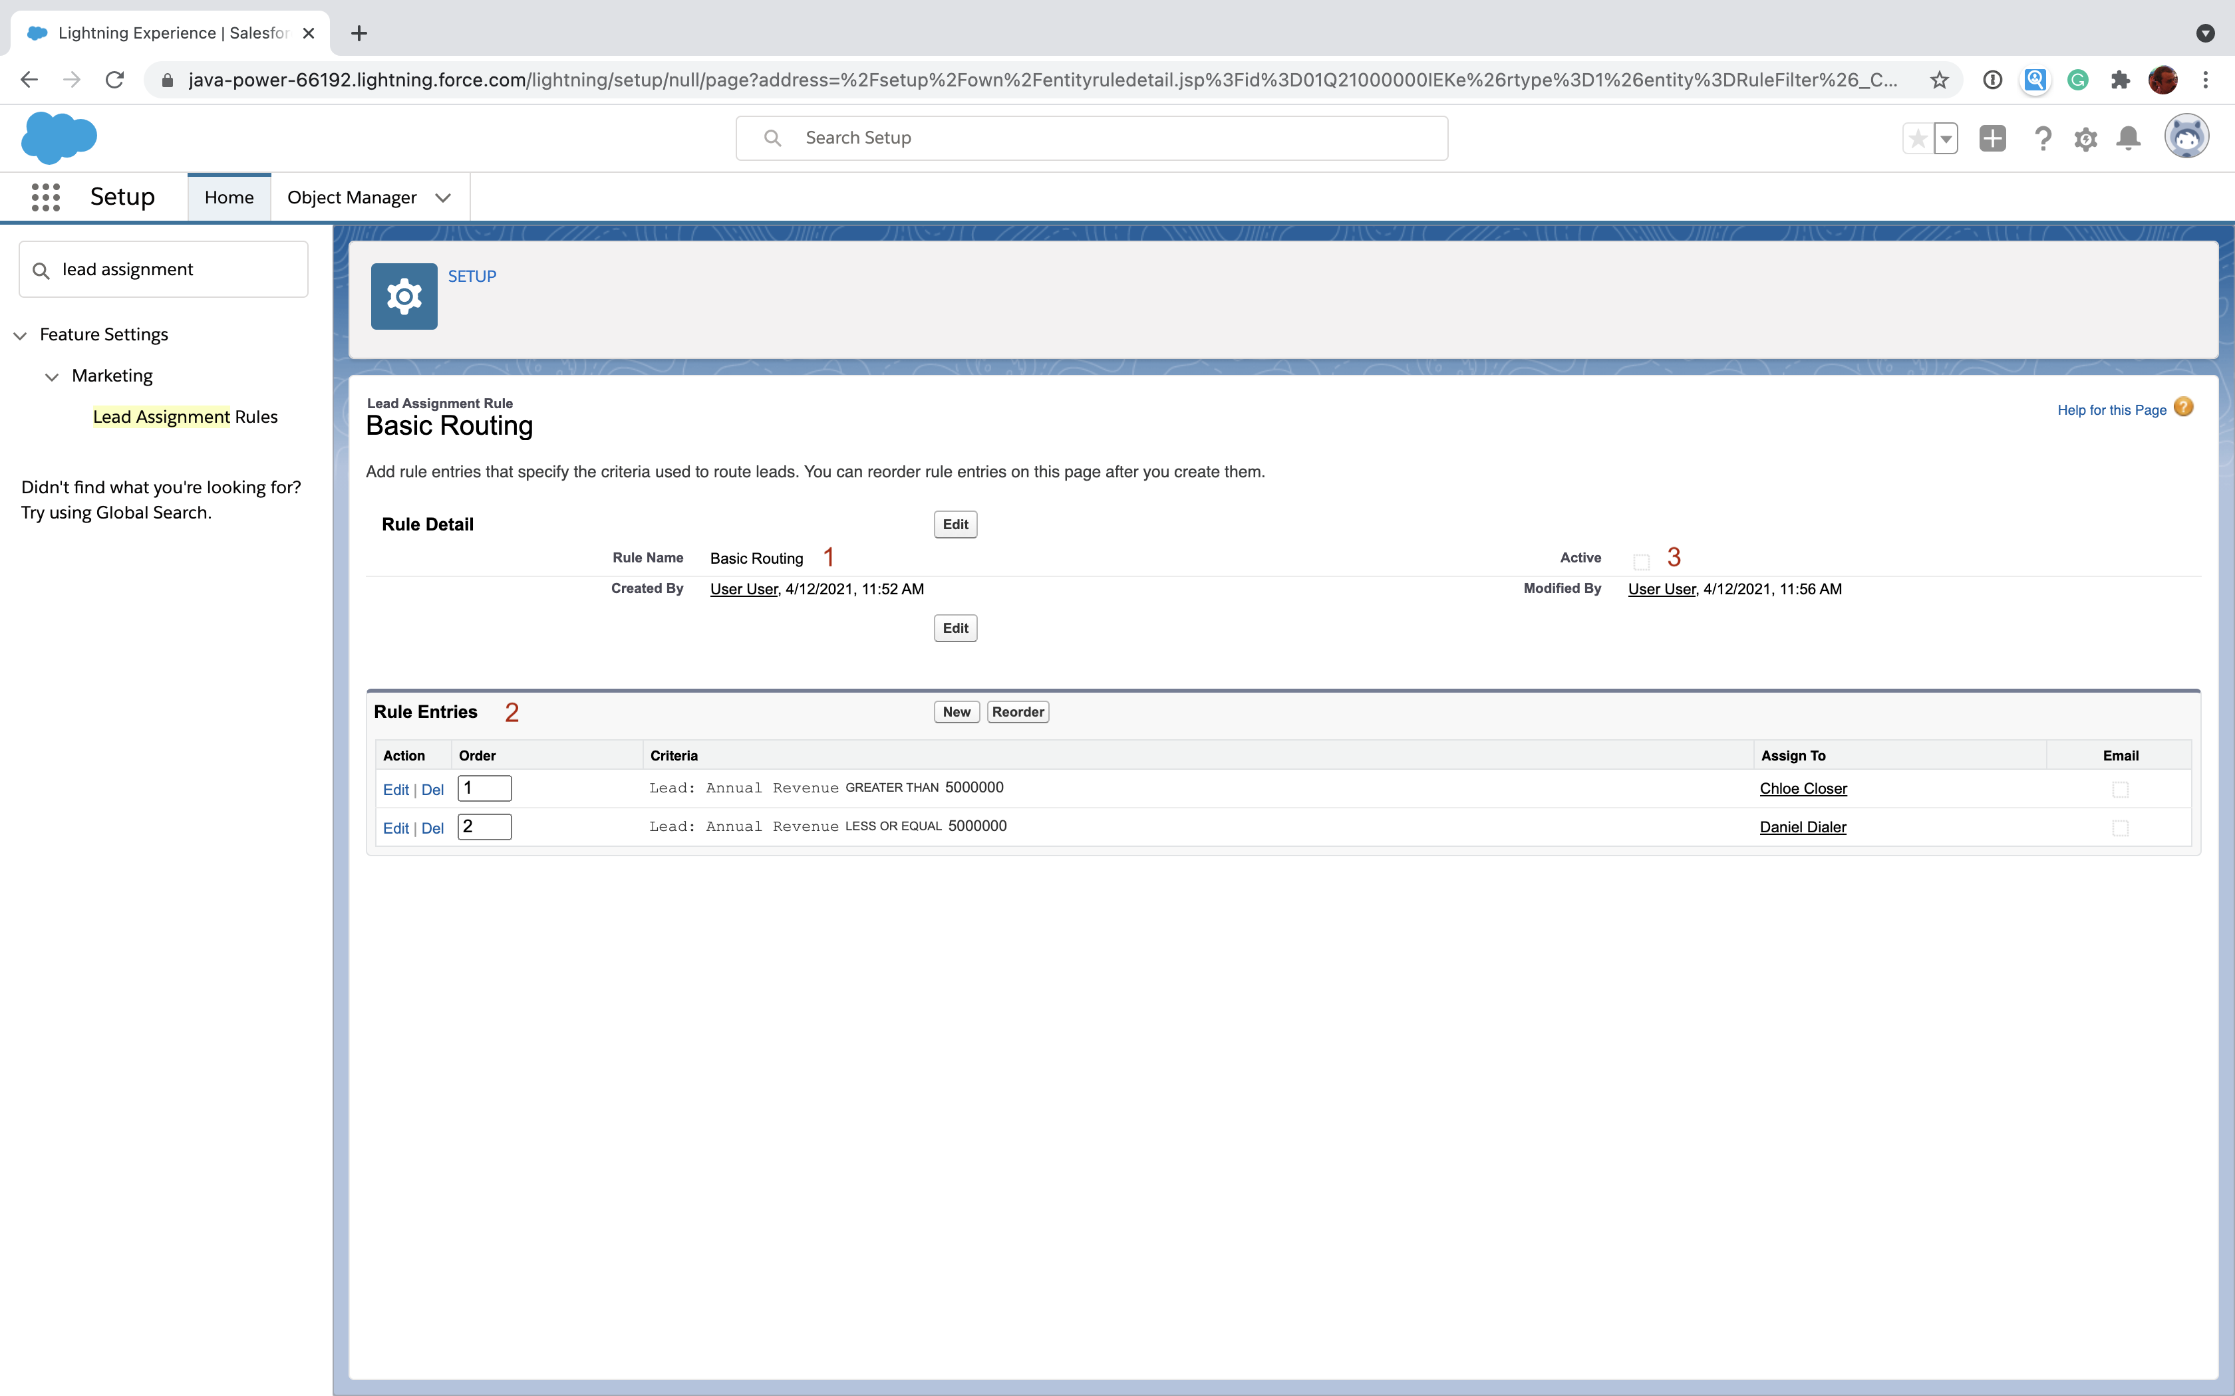
Task: Click the Salesforce Setup gear icon
Action: pos(2085,138)
